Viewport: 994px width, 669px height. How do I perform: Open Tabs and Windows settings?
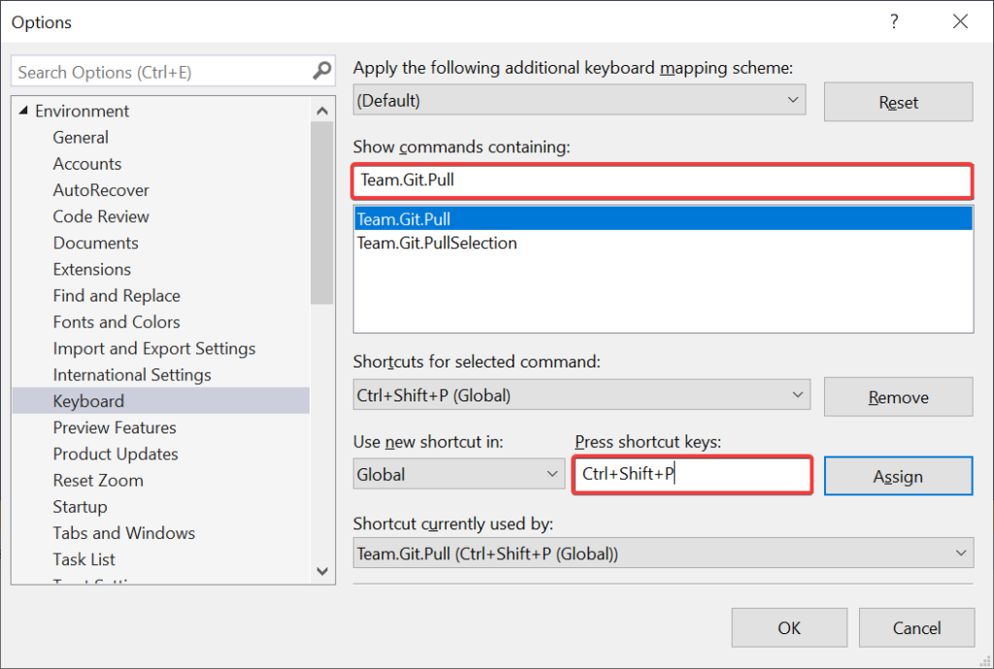click(123, 532)
